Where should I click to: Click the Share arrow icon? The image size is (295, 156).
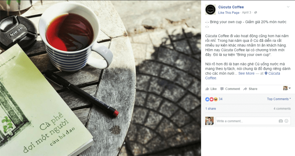click(245, 89)
